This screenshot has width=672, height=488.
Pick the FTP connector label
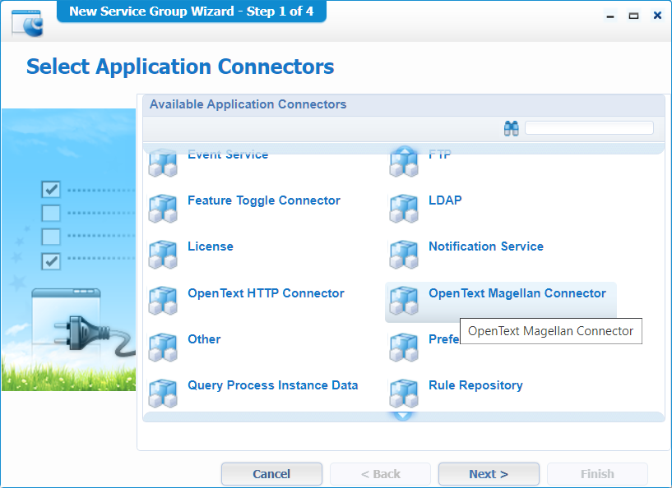pos(440,155)
